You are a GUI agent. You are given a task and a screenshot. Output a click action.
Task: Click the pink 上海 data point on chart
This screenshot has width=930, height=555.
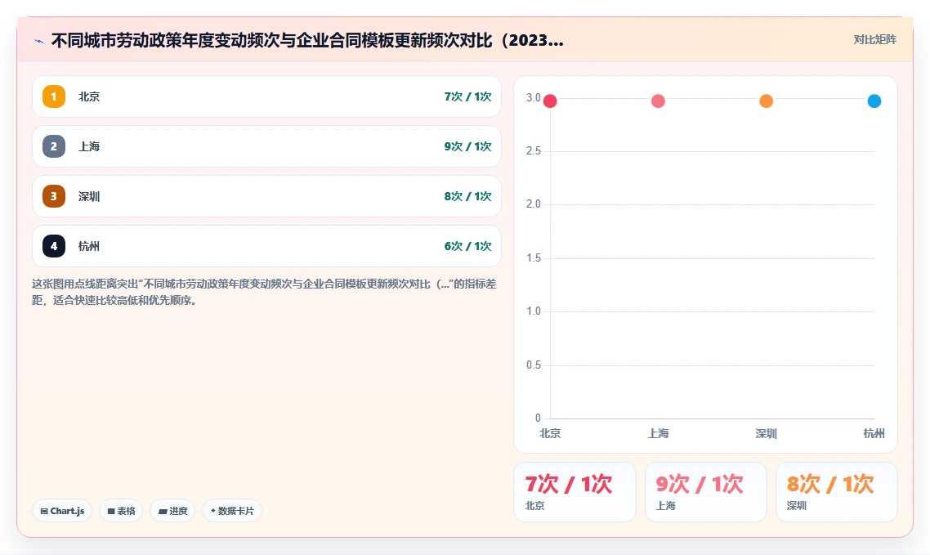click(659, 101)
